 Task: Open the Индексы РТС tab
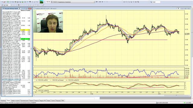tap(43, 101)
